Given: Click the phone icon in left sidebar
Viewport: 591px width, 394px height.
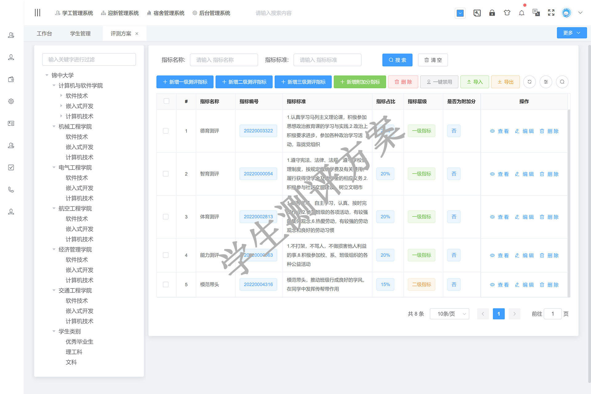Looking at the screenshot, I should [x=11, y=190].
